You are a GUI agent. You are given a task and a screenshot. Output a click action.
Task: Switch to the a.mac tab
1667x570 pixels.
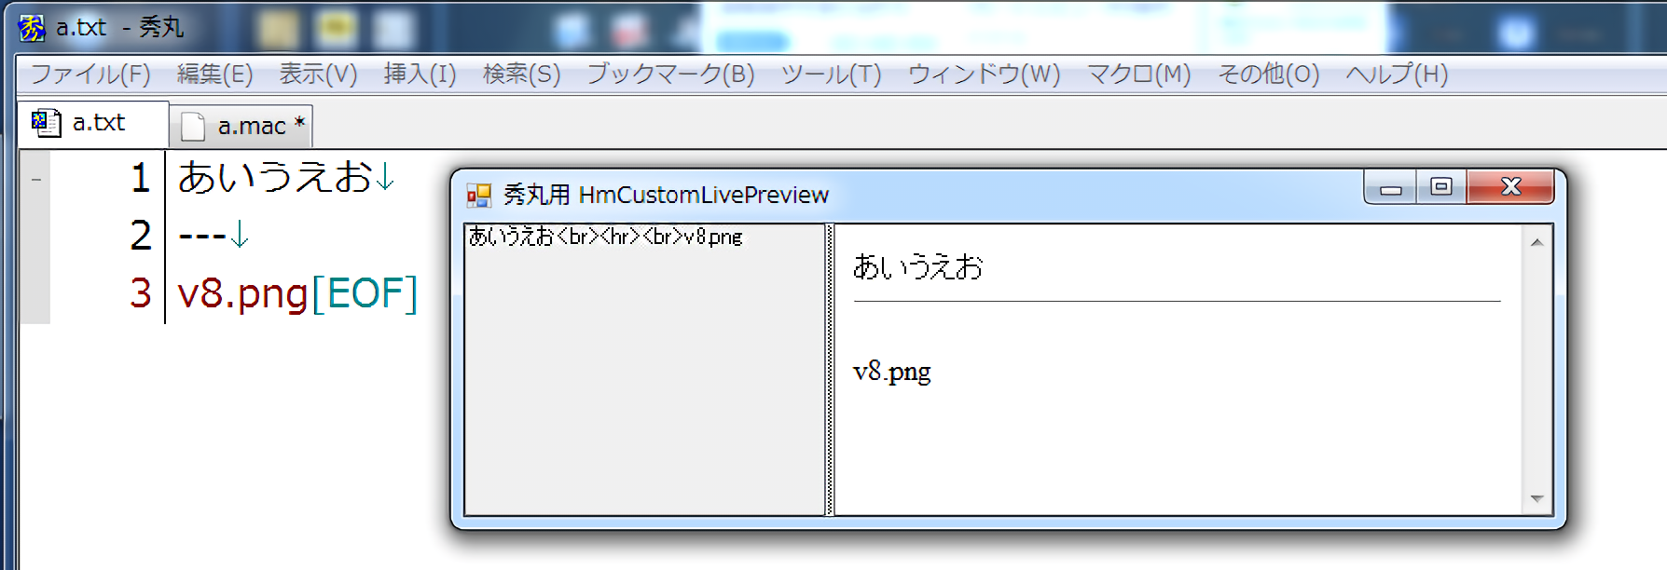(251, 126)
